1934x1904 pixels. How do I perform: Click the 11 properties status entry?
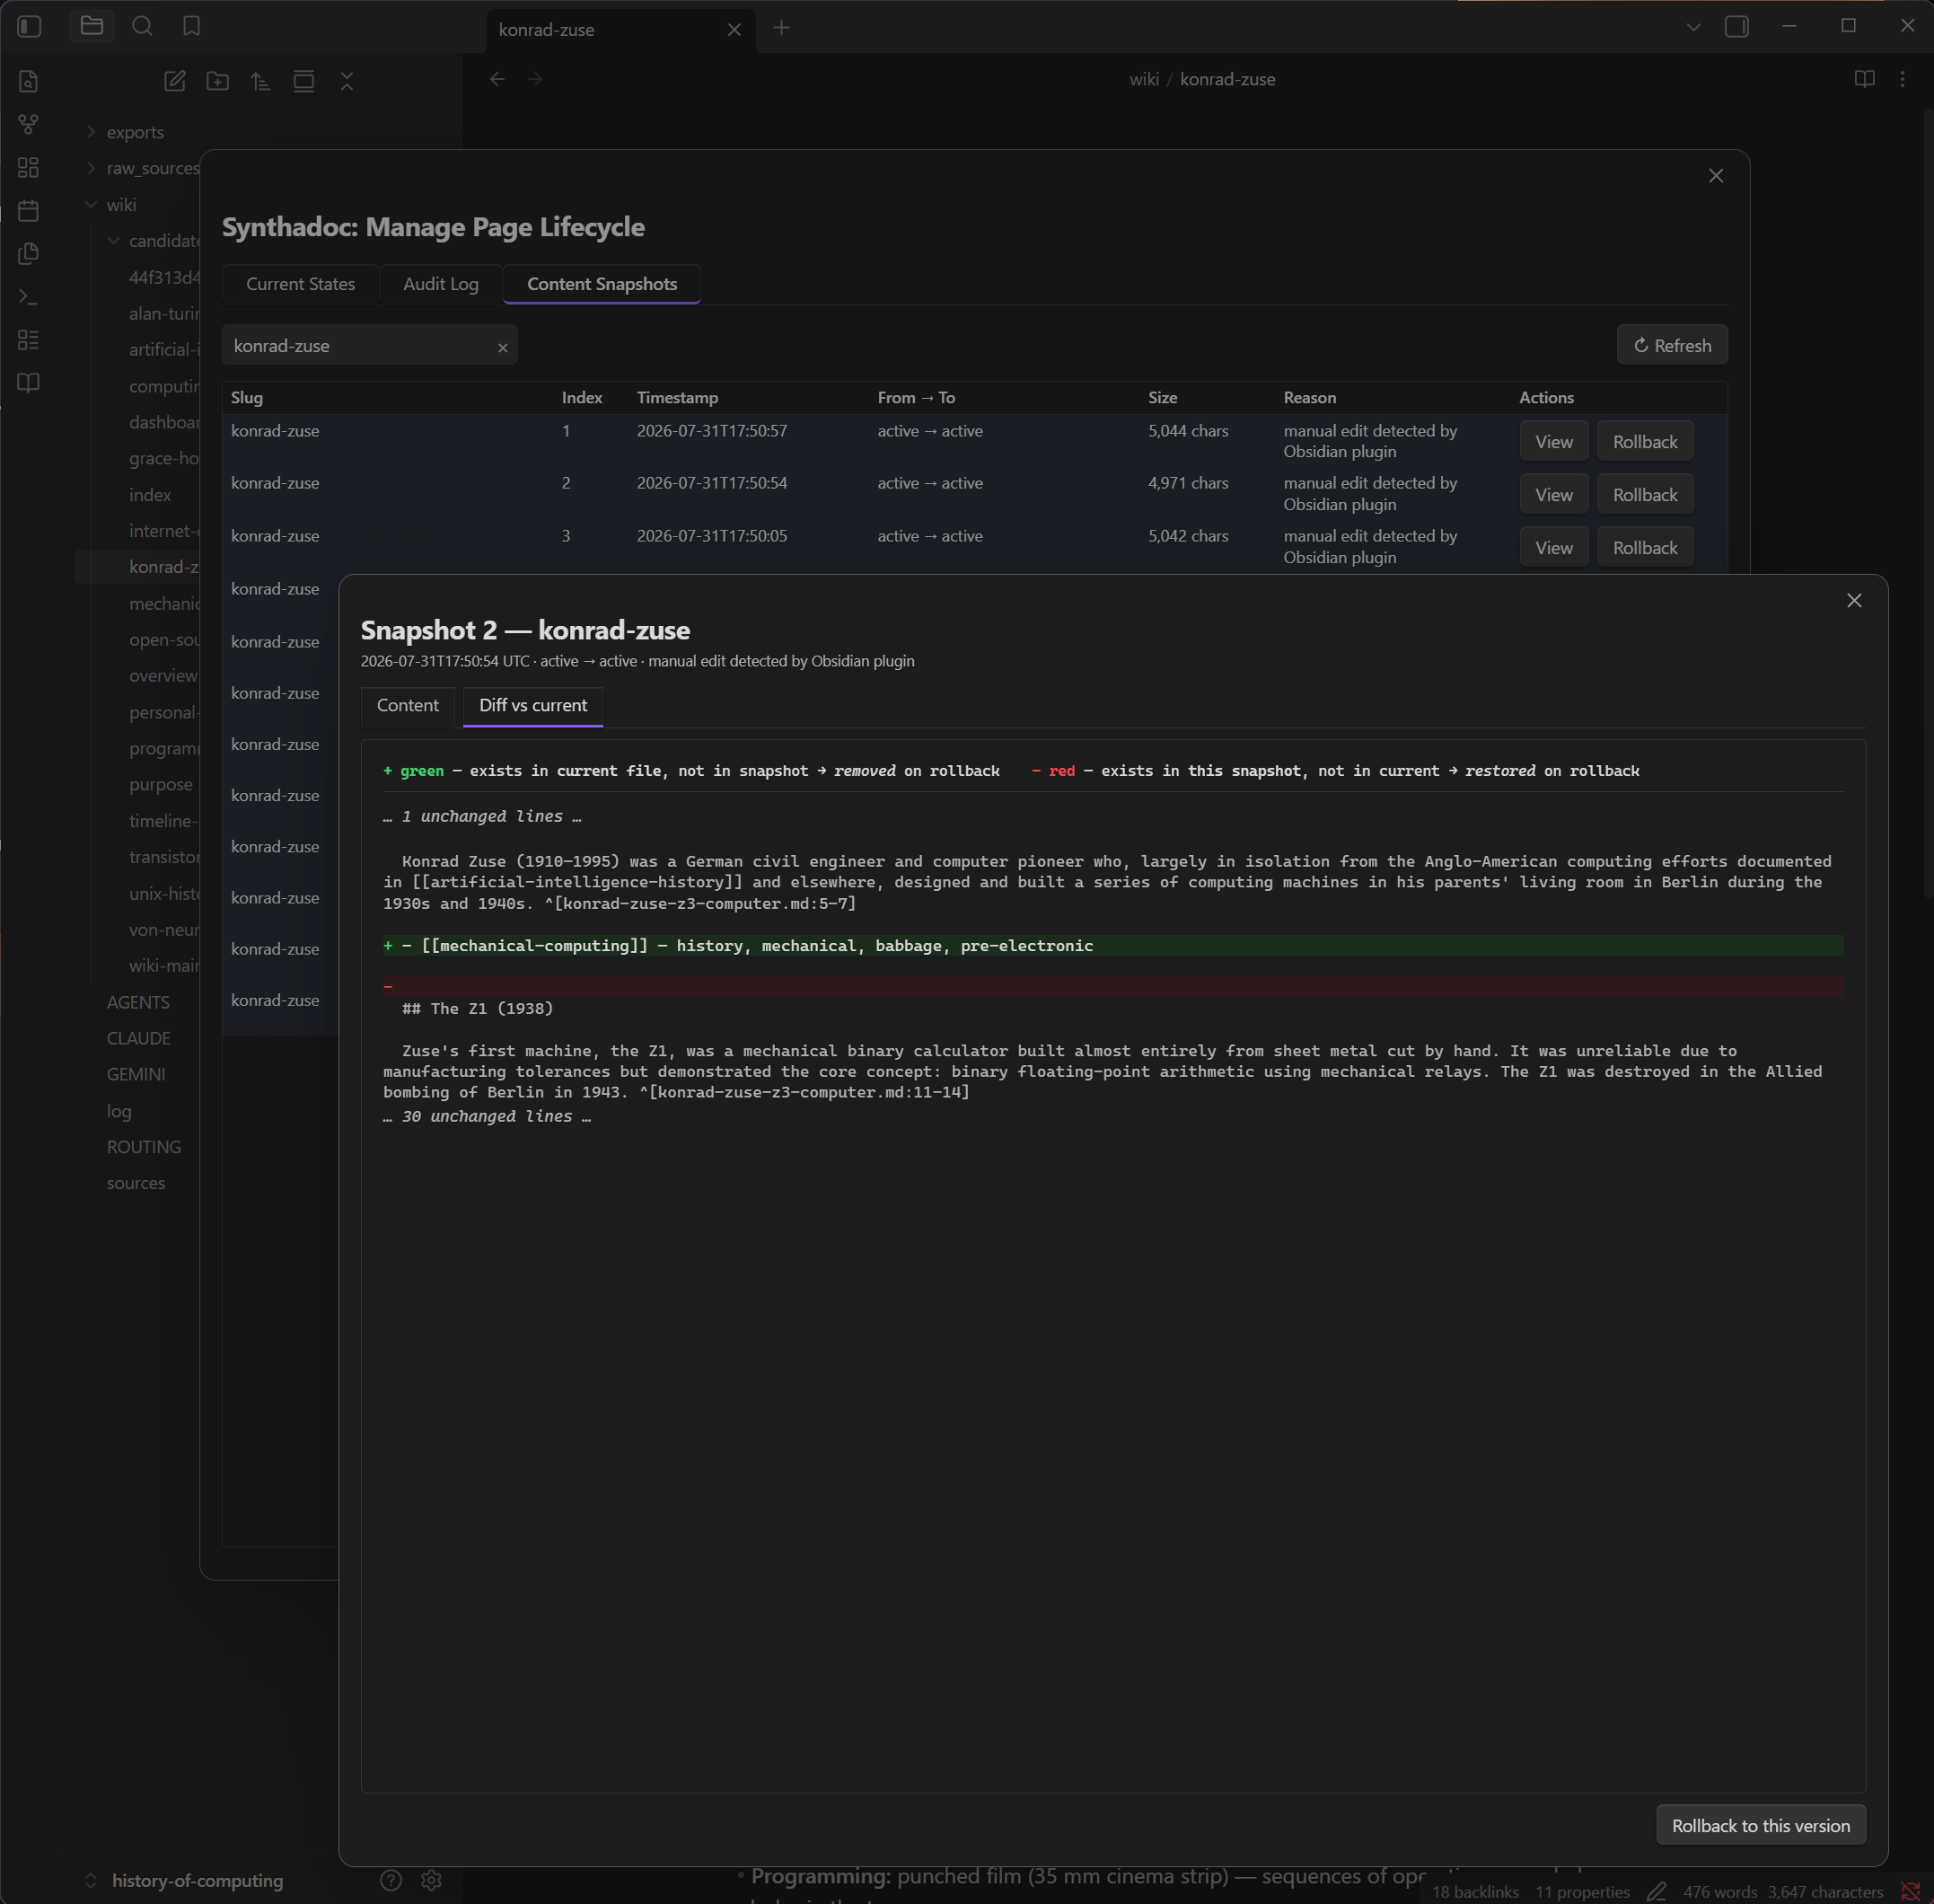(1582, 1891)
